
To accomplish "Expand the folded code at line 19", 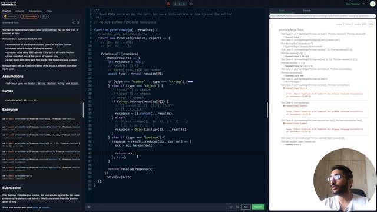I will (190, 82).
